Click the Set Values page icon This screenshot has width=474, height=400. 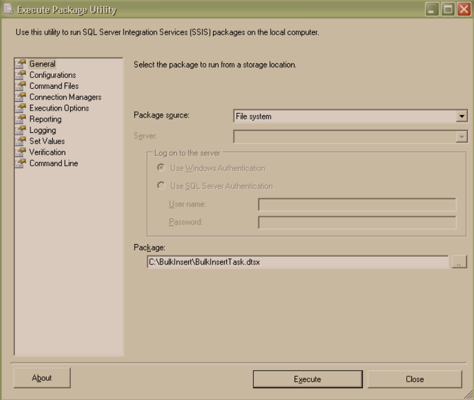[21, 141]
